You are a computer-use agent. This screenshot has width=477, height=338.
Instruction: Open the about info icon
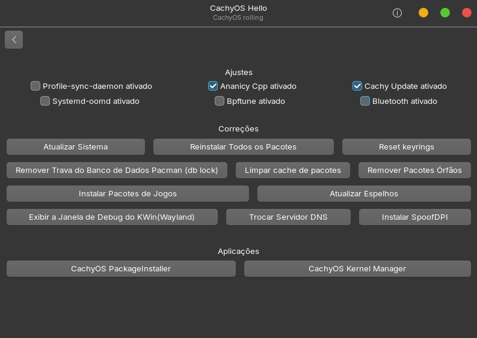click(x=397, y=13)
